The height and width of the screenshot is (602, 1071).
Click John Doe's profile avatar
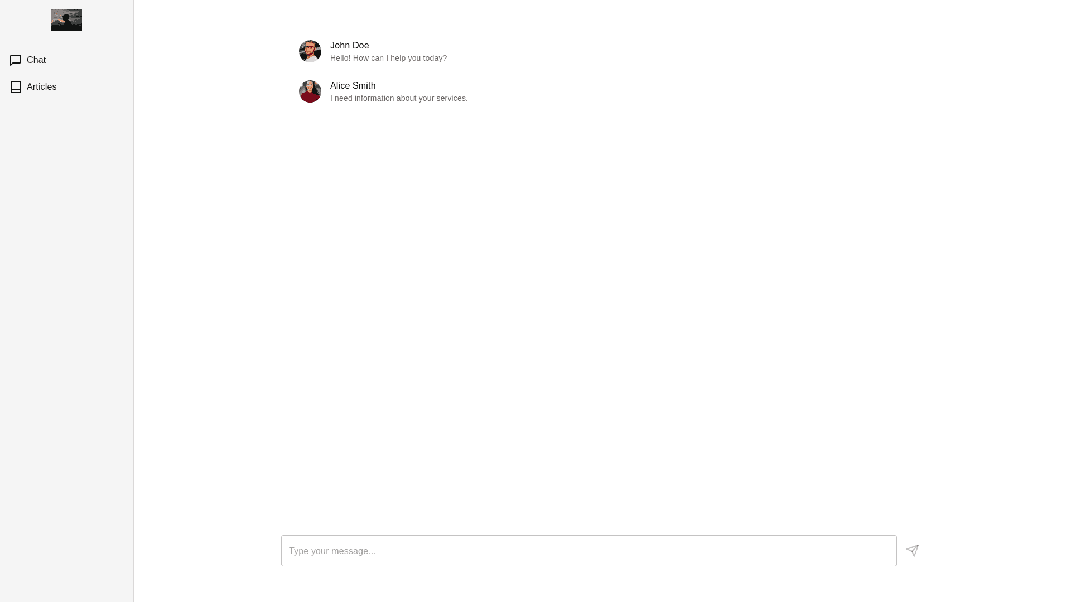pos(310,51)
